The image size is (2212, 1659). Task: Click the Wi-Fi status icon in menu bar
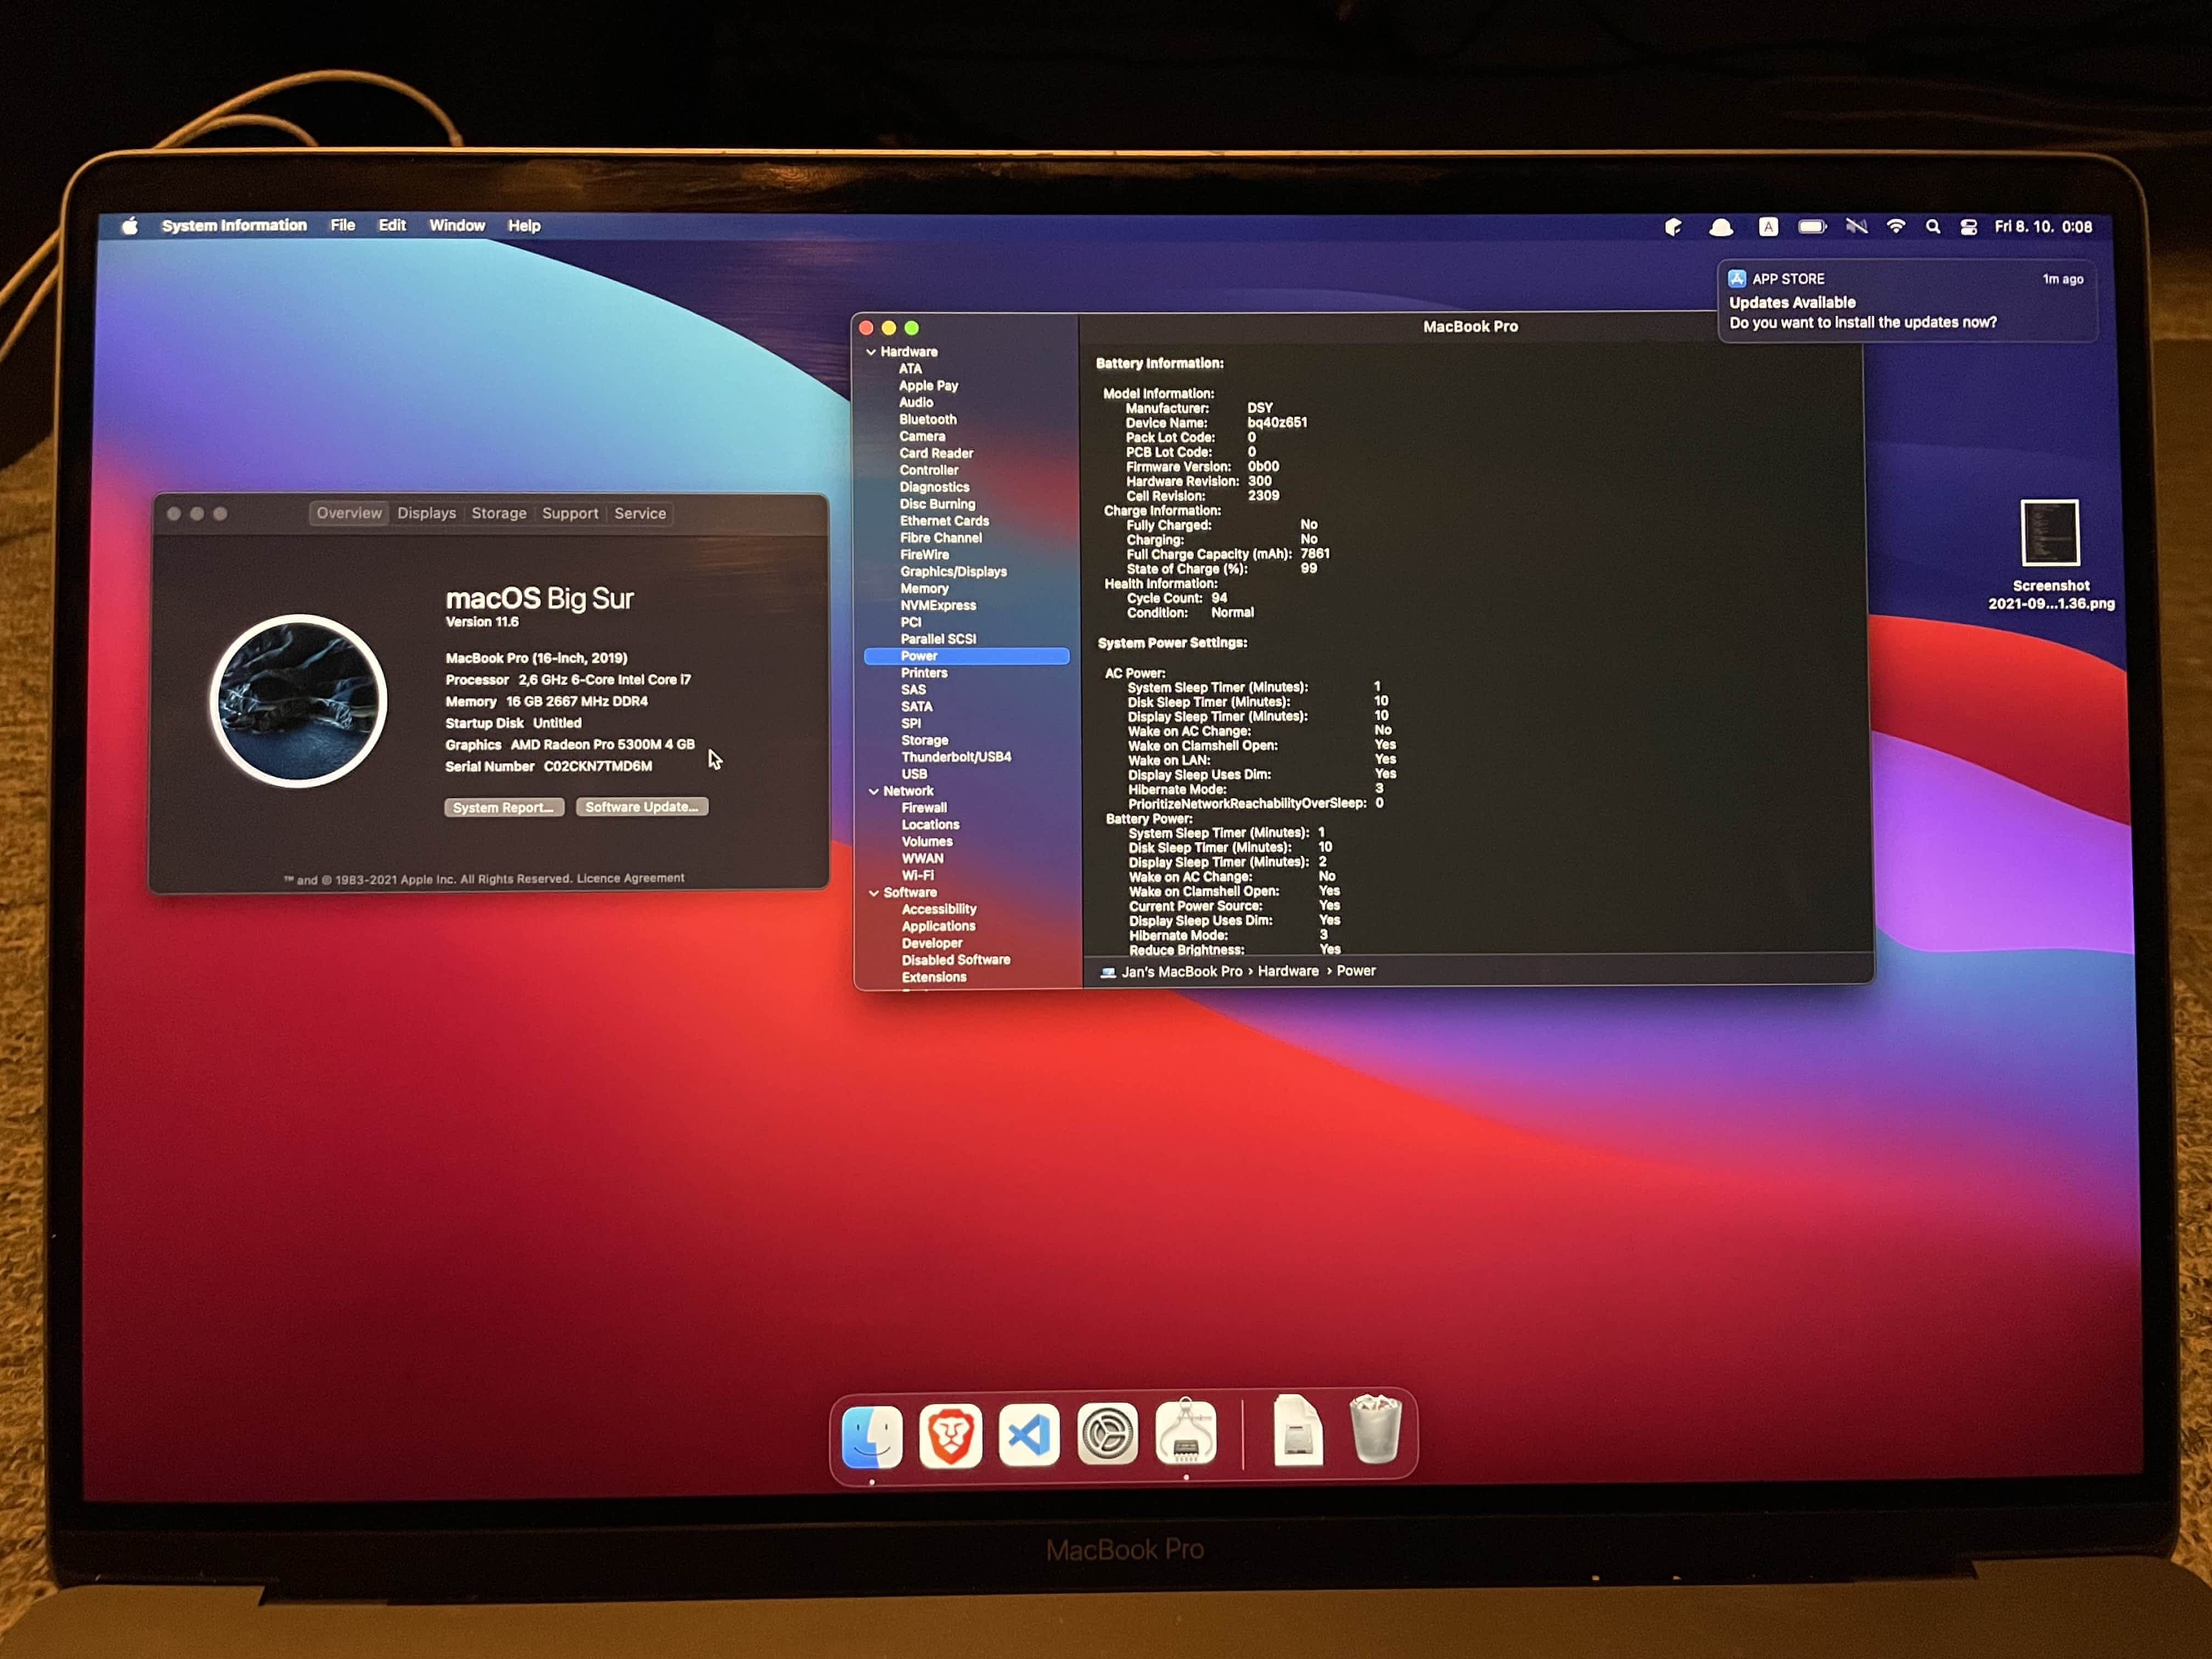point(1895,227)
